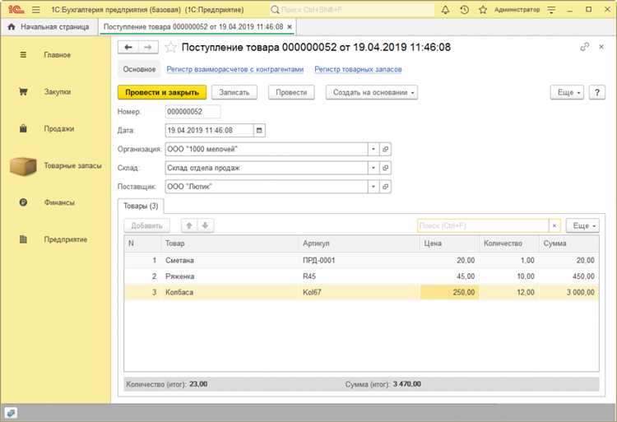The height and width of the screenshot is (422, 617).
Task: Expand Создать на основании dropdown
Action: (x=372, y=92)
